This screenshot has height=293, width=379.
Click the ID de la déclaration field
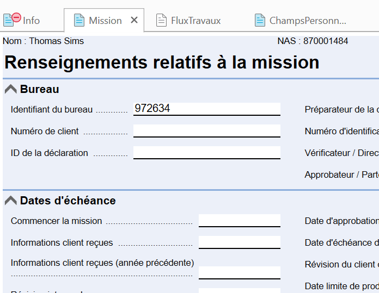(x=207, y=152)
